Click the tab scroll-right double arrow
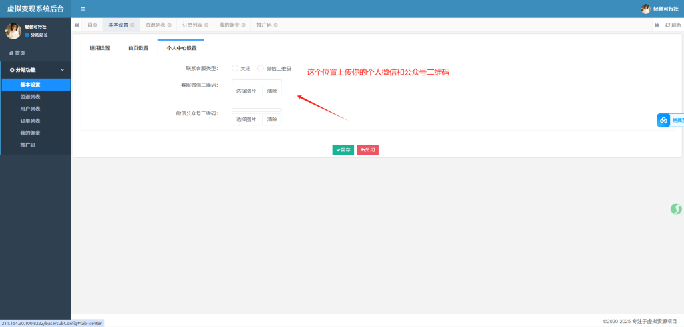Screen dimensions: 684x327 point(657,25)
